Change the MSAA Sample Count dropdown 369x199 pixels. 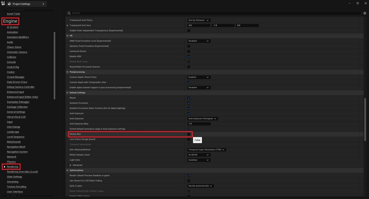tap(198, 155)
